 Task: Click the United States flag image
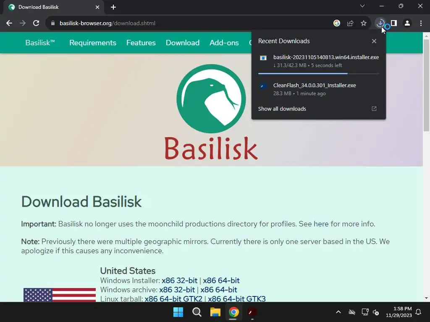click(x=60, y=295)
